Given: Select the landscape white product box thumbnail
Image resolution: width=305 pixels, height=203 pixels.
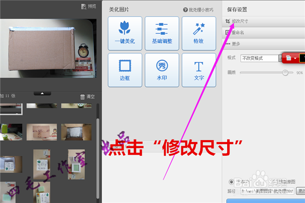Looking at the screenshot, I should (x=11, y=164).
